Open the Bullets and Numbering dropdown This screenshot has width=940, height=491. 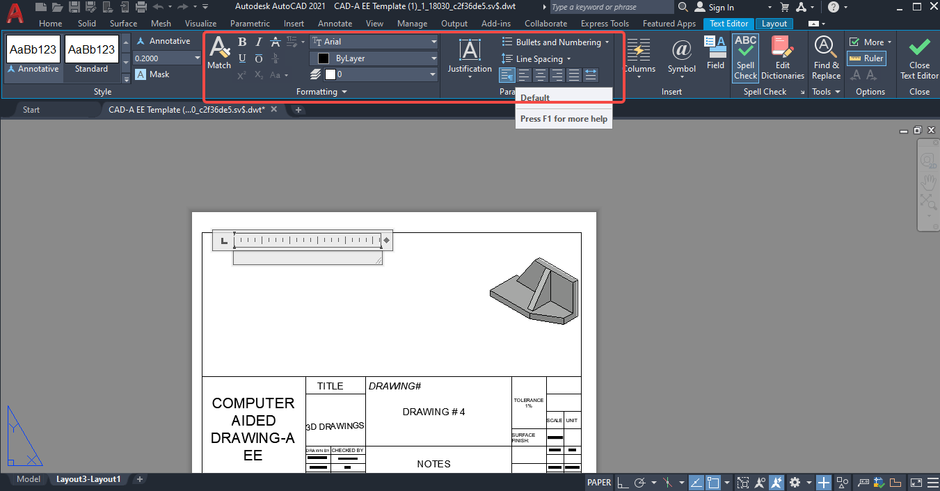(x=555, y=42)
